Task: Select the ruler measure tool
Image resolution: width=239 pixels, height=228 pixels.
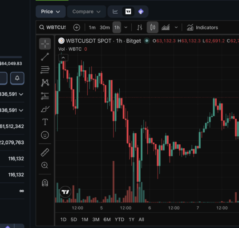Action: (45, 152)
